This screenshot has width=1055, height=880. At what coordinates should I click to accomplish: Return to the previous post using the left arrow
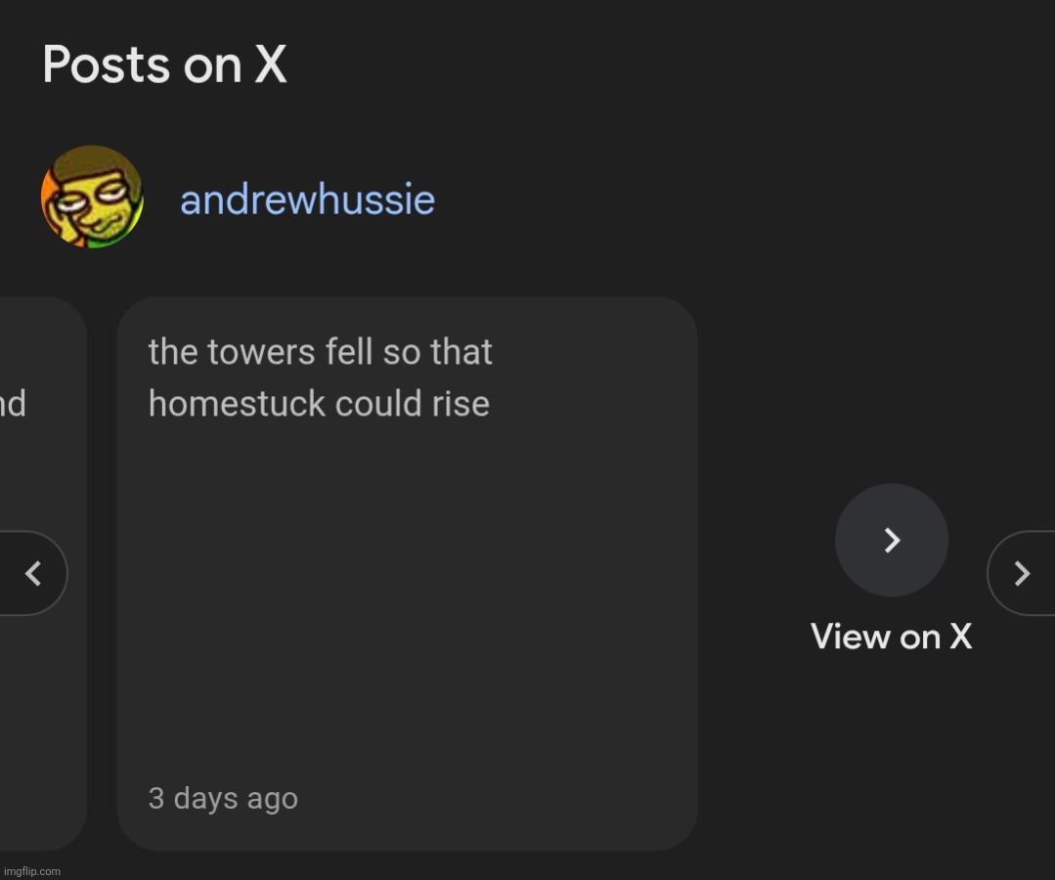click(33, 573)
